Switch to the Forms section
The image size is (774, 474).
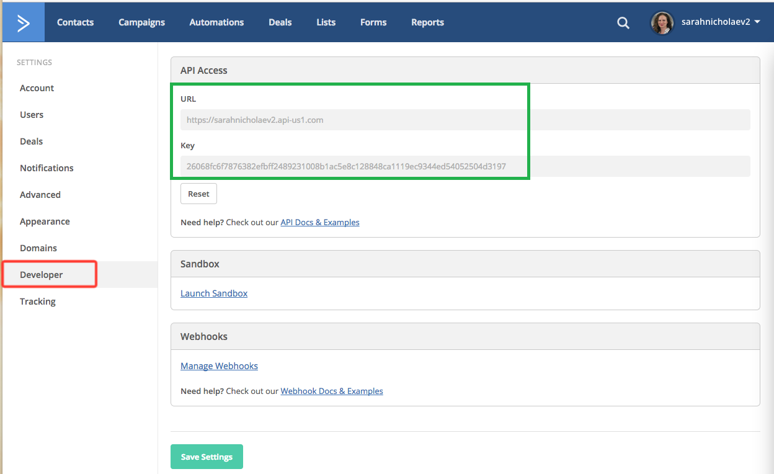(373, 22)
